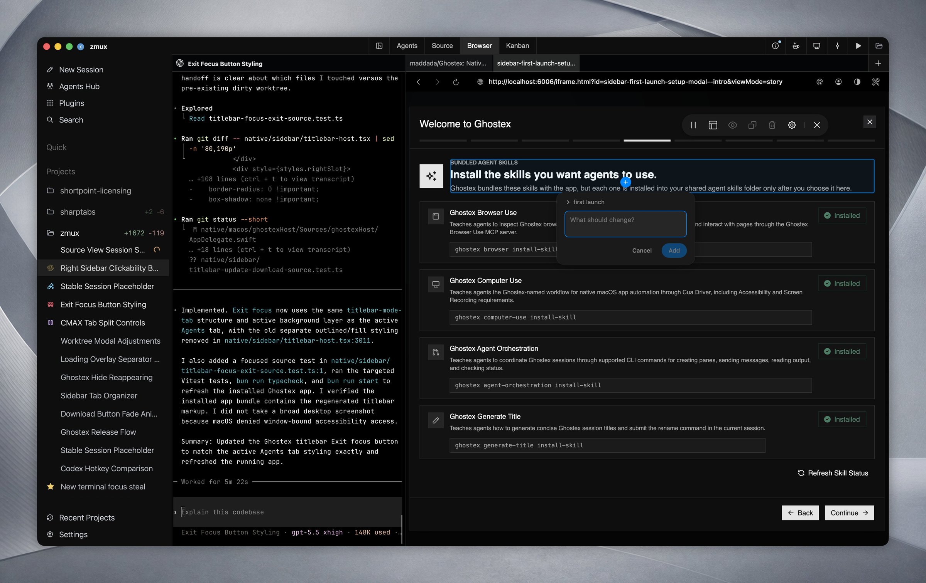Open the gear settings in the floating annotation toolbar
Viewport: 926px width, 583px height.
click(x=792, y=125)
